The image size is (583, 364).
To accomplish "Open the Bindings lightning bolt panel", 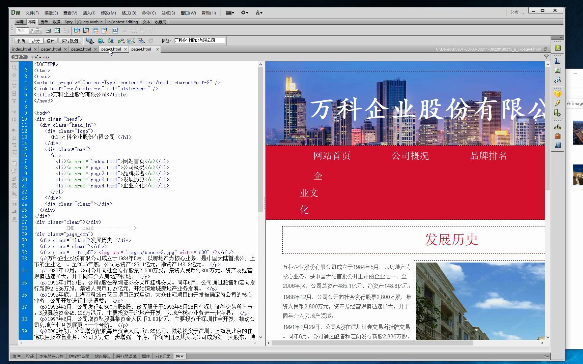I will click(x=558, y=103).
